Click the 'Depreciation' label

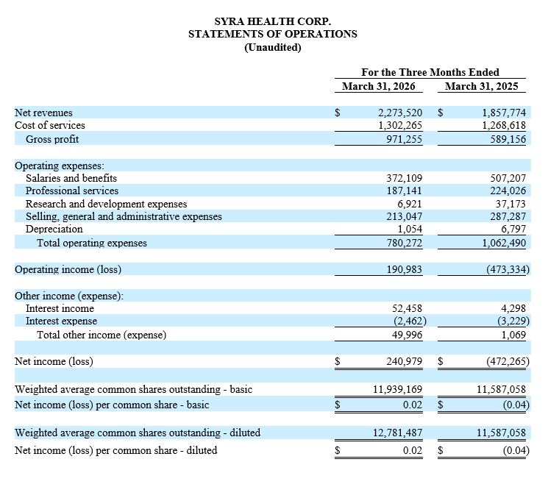click(54, 229)
